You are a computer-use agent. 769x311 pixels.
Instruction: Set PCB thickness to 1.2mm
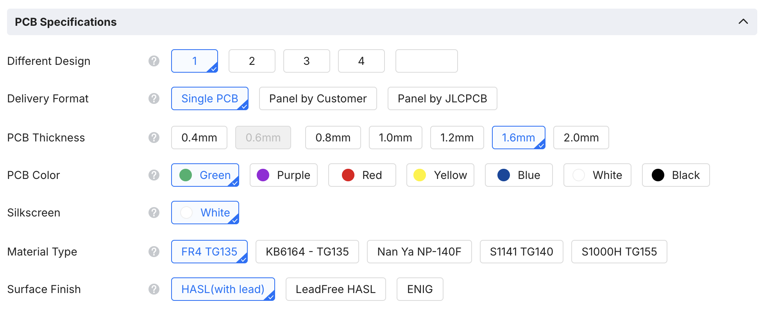457,138
